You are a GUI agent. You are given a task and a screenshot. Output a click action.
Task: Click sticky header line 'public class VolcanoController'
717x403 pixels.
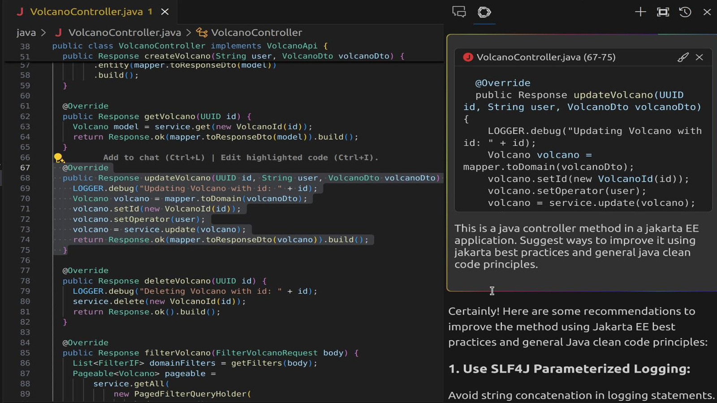pyautogui.click(x=190, y=46)
